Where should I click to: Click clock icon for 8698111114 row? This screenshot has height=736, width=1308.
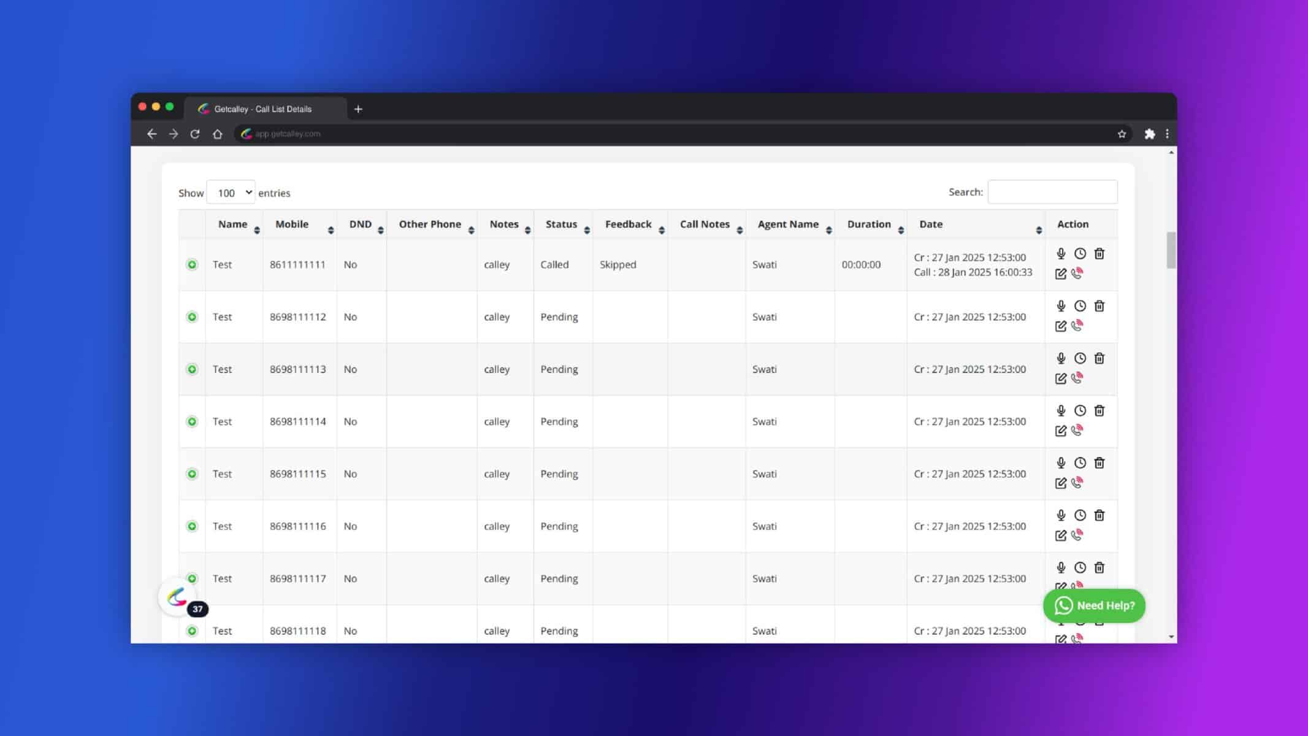[1080, 410]
